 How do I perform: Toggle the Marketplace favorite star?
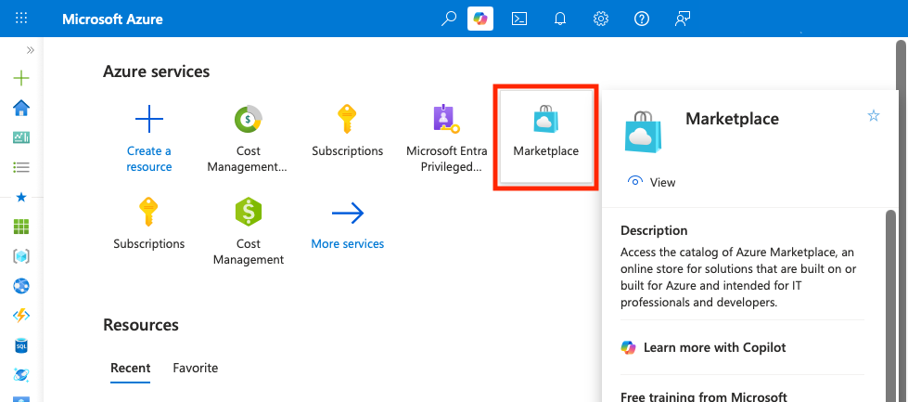(x=874, y=116)
